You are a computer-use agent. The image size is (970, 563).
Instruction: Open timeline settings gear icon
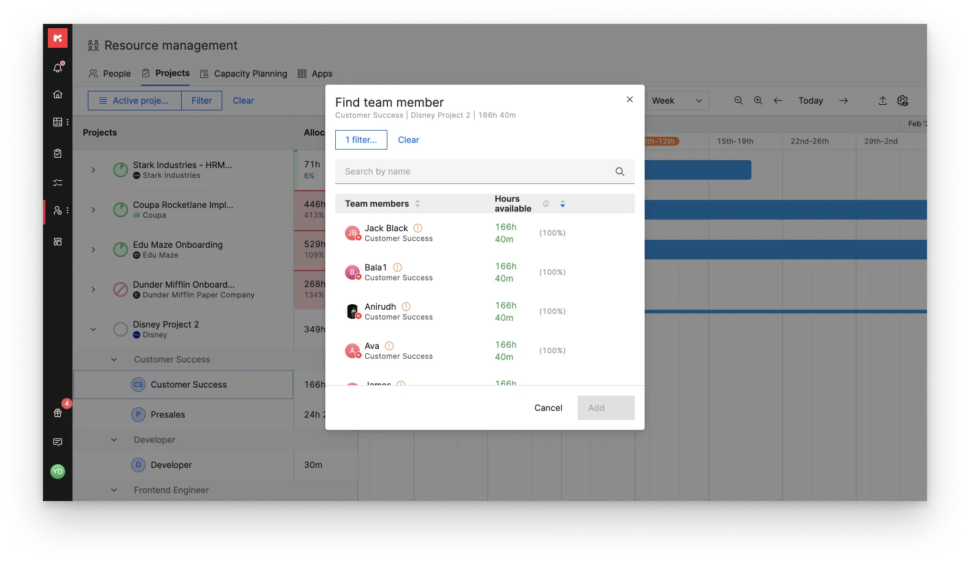[x=902, y=101]
